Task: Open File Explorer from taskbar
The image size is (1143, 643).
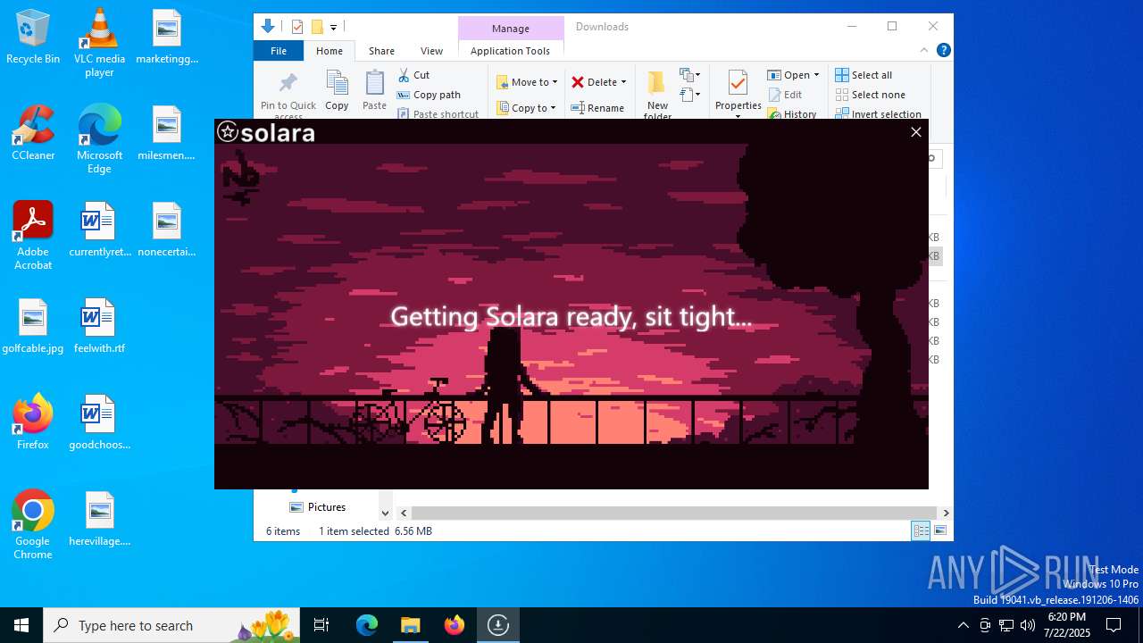Action: point(411,625)
